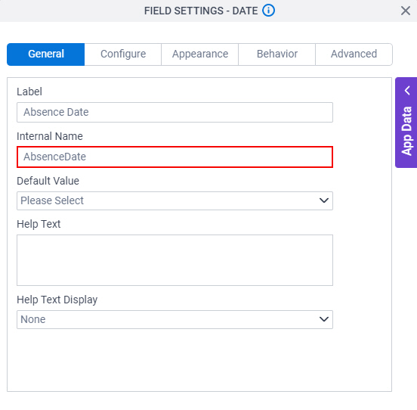
Task: Click the Internal Name label text
Action: 50,136
